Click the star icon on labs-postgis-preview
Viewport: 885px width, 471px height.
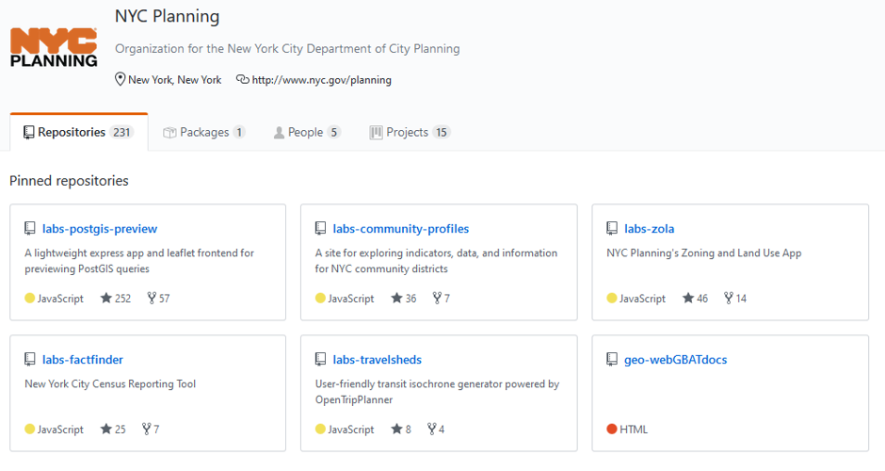[x=106, y=299]
